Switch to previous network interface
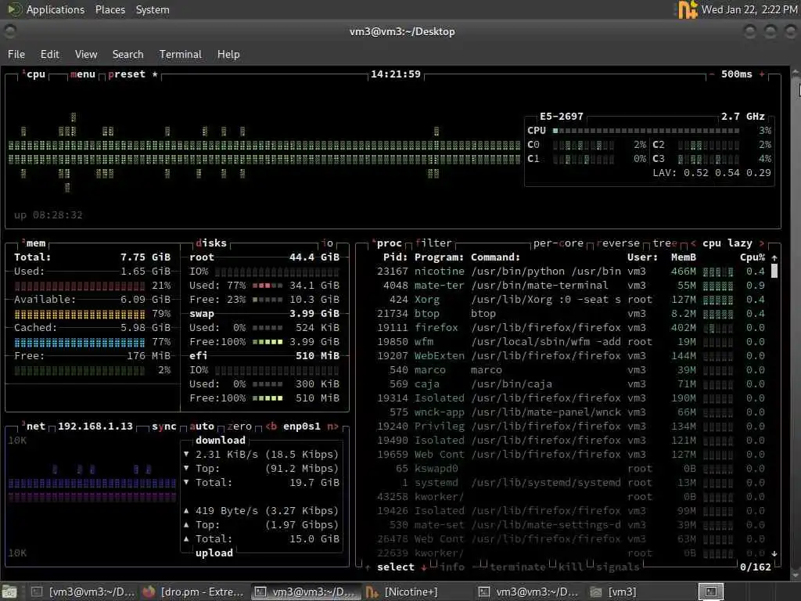Viewport: 801px width, 601px height. pos(271,426)
